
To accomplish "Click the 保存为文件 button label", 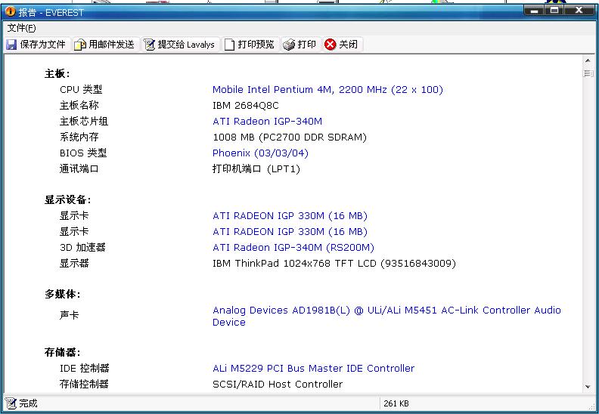I will [x=43, y=45].
